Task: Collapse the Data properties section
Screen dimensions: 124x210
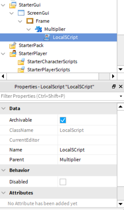Action: [3, 108]
